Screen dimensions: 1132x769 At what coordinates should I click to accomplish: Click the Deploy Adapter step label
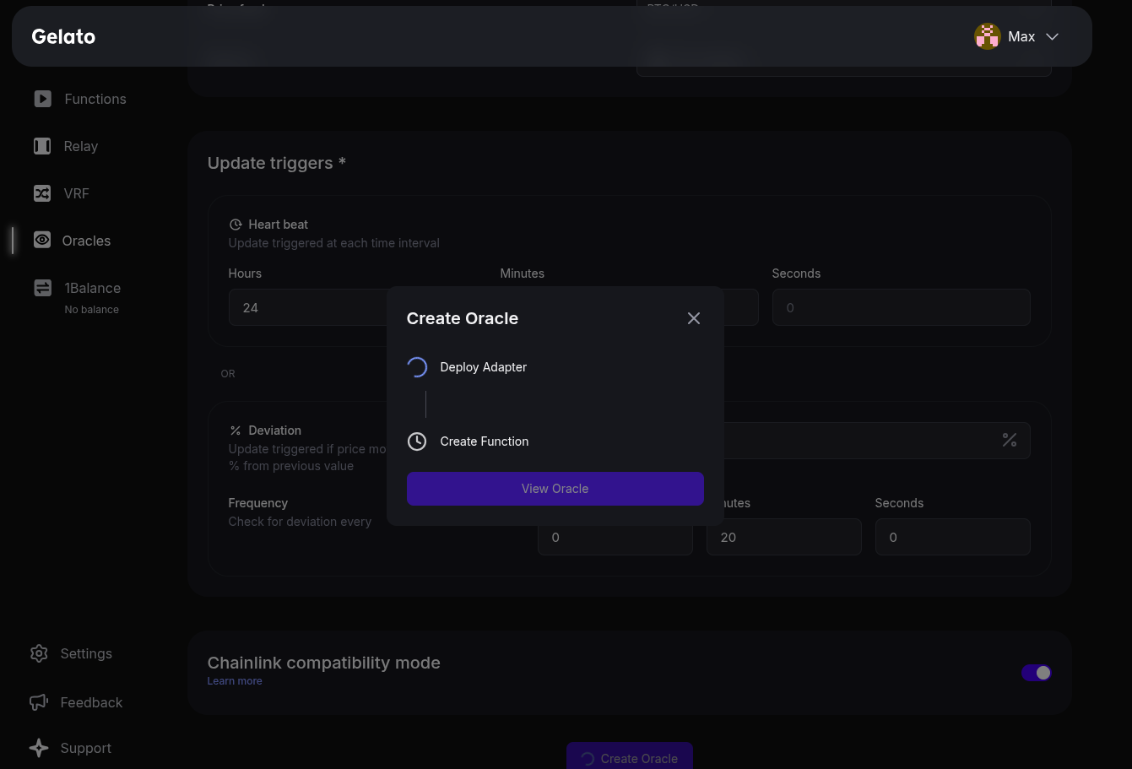pos(484,367)
